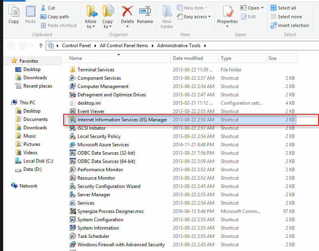Select Defragment and Optimize Drives icon
Viewport: 319px width, 251px height.
[73, 95]
